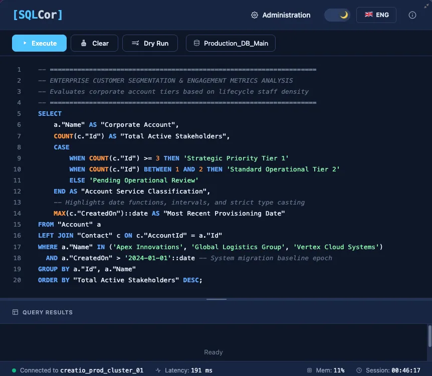Click the CASE keyword on line 8
Image resolution: width=432 pixels, height=376 pixels.
pos(62,147)
